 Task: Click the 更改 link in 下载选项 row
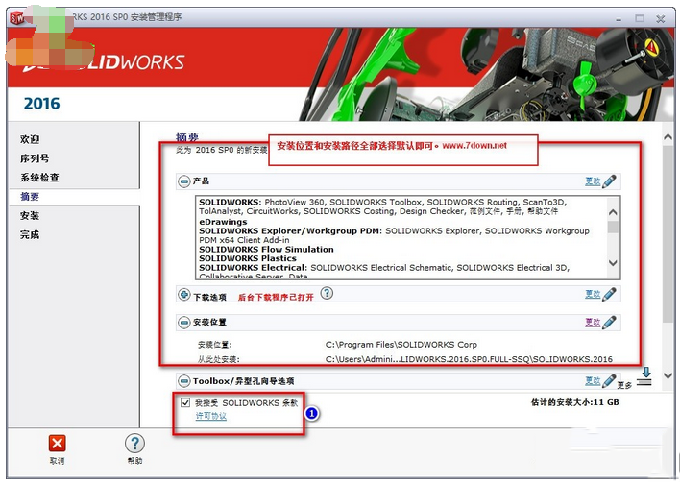pyautogui.click(x=593, y=294)
